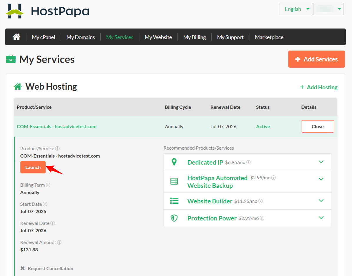Click the Web Hosting house icon

pyautogui.click(x=18, y=86)
